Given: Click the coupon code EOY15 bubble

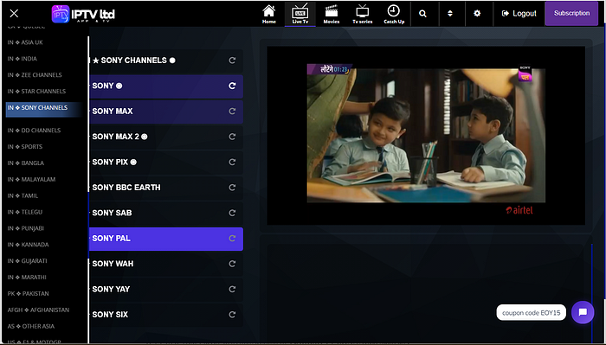Looking at the screenshot, I should (x=531, y=313).
